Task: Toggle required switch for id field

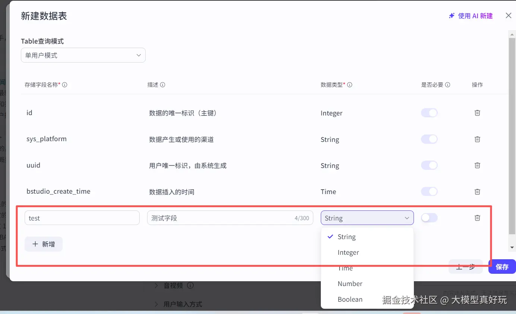Action: (429, 113)
